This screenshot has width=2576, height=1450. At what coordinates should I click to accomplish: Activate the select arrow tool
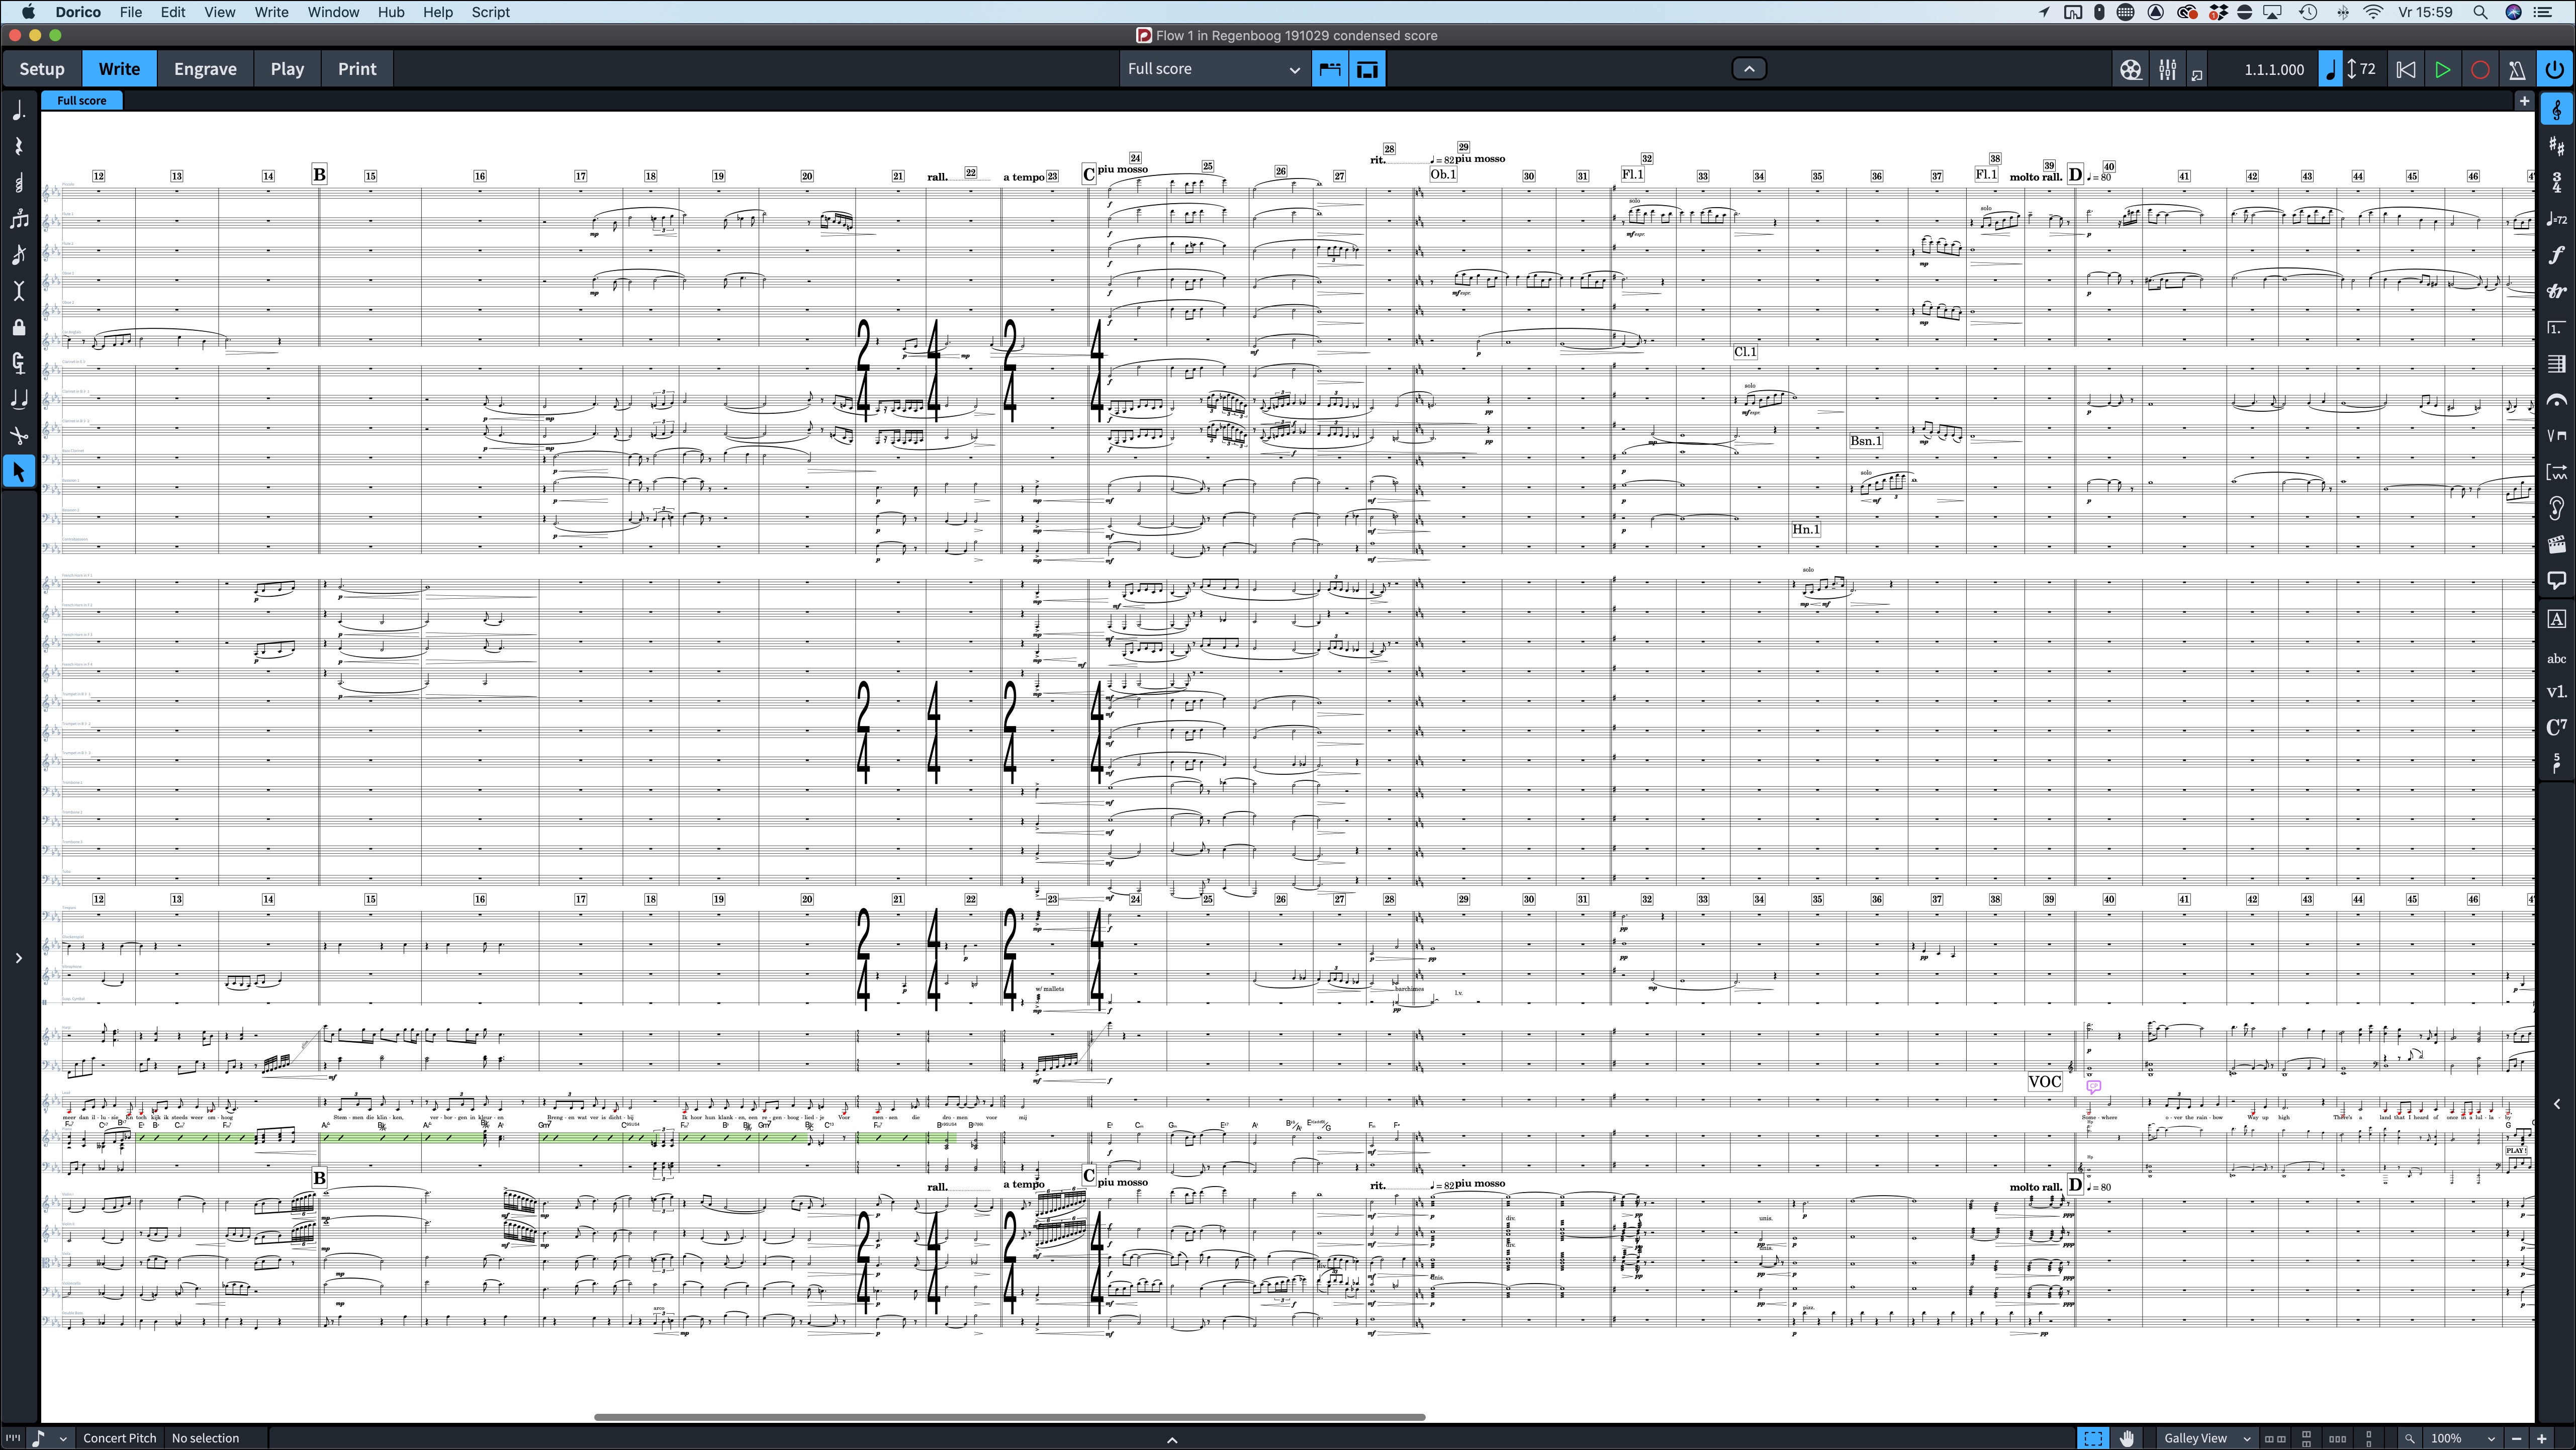click(x=19, y=471)
